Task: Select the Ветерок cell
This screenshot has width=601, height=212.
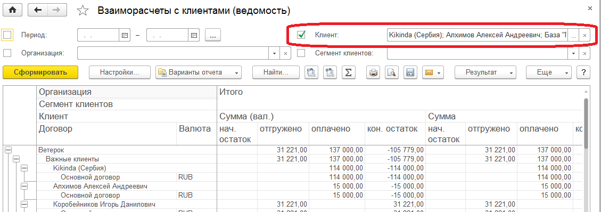Action: [x=127, y=150]
